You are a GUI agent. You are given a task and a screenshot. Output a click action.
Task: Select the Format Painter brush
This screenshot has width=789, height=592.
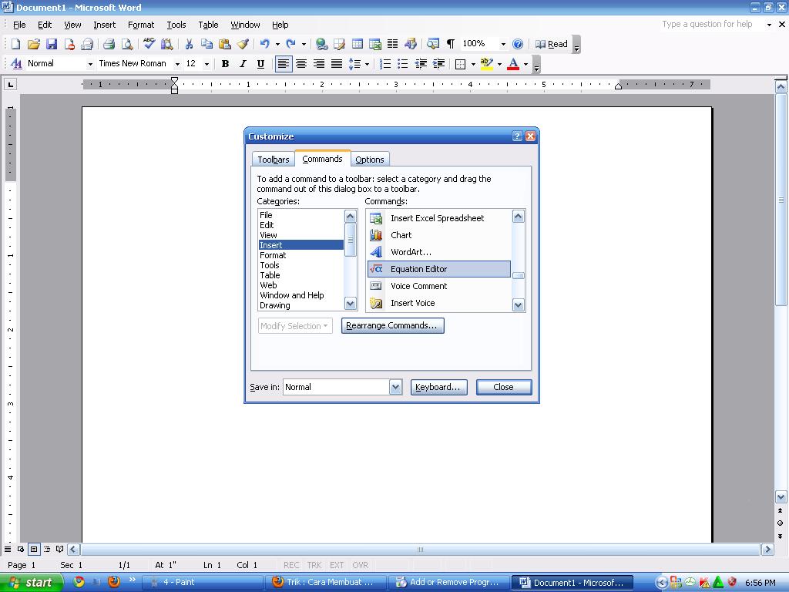pos(243,44)
